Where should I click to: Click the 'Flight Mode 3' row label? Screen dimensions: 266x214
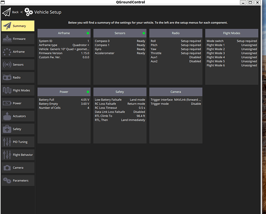[215, 53]
